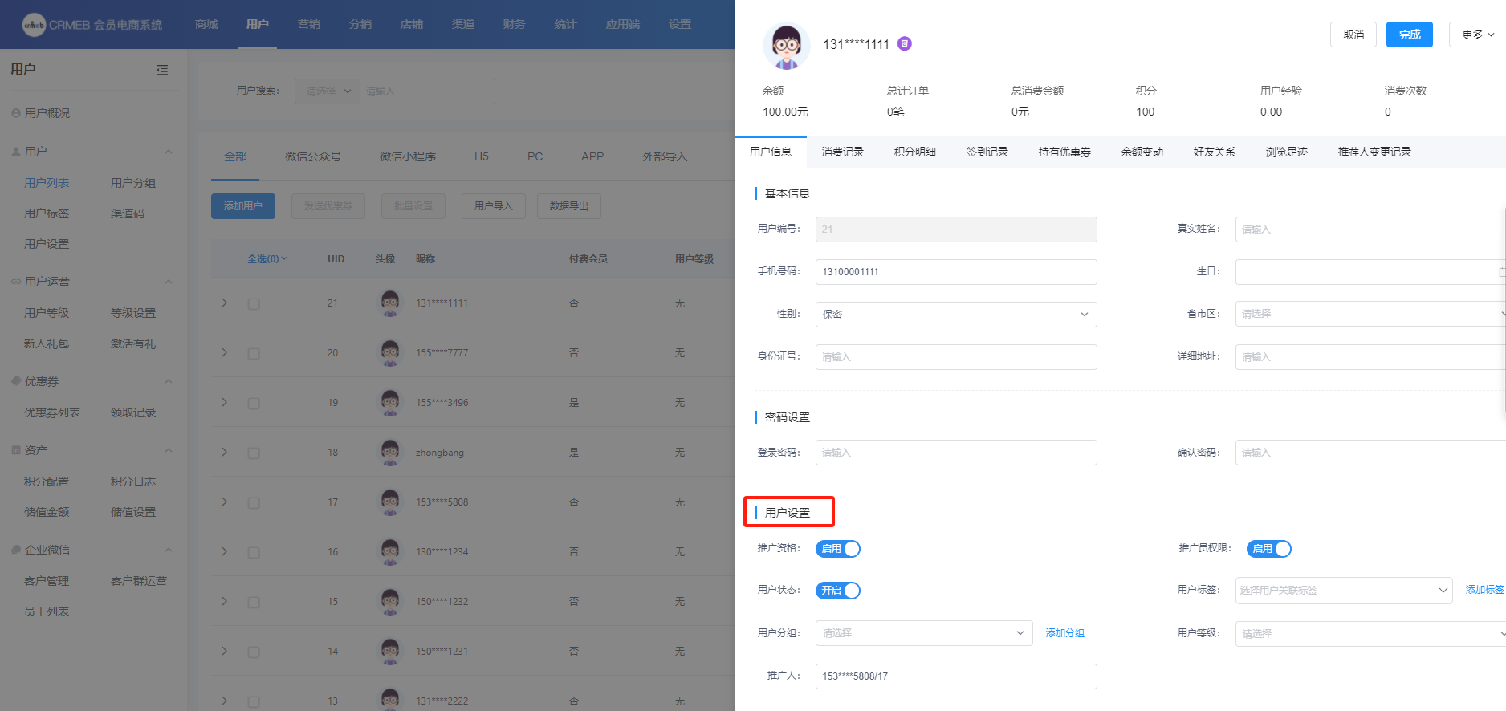Open the 性别 dropdown

pos(955,315)
